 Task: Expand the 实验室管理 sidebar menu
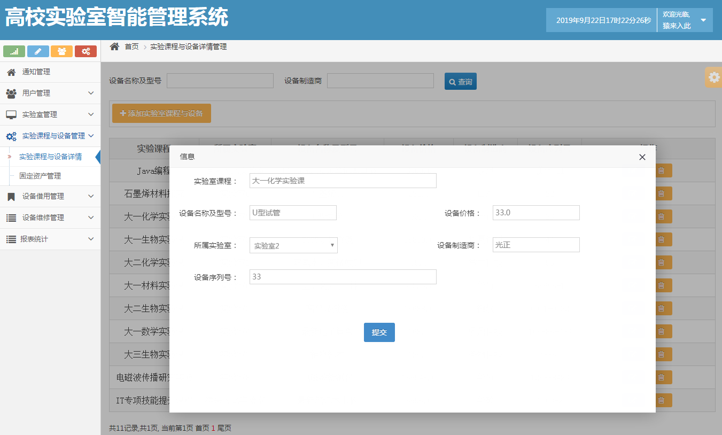tap(50, 114)
